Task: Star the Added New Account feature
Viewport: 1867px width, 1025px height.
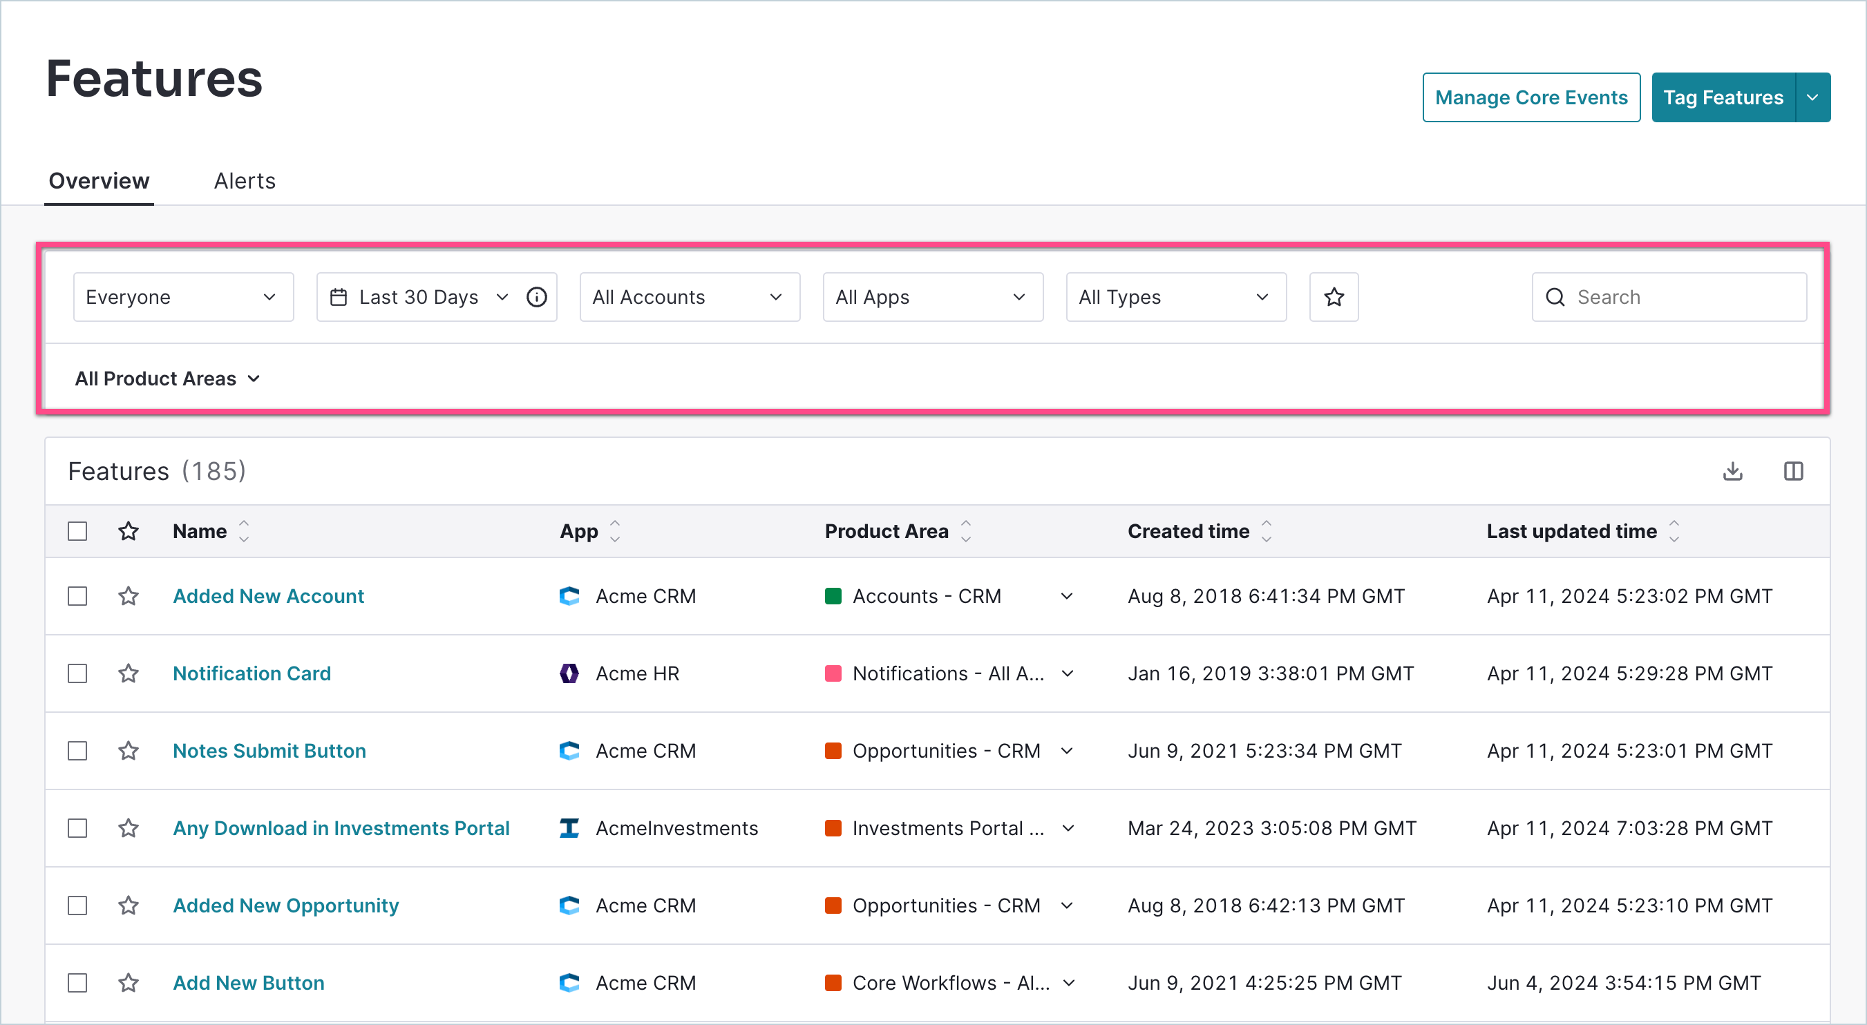Action: tap(129, 595)
